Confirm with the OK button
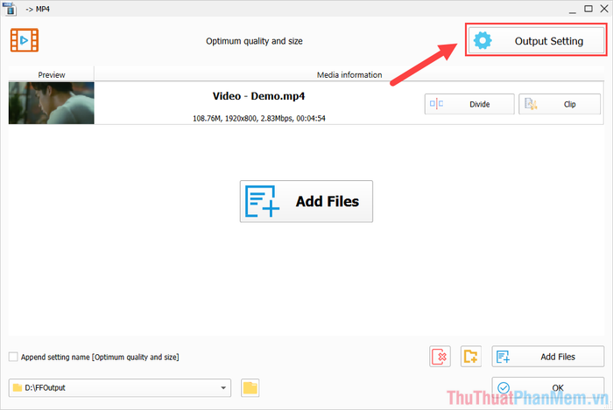 pos(547,387)
